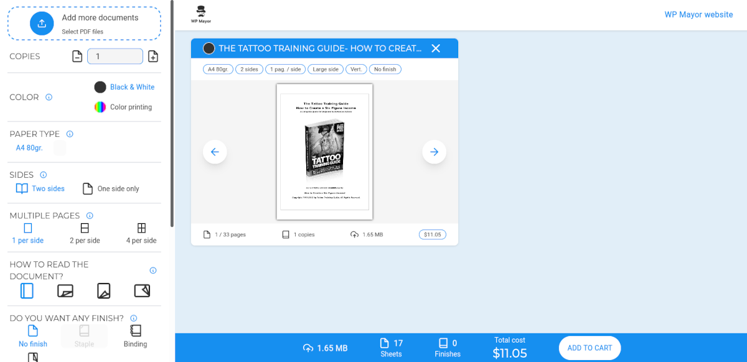Click the 1 copies indicator
The image size is (747, 362).
pyautogui.click(x=299, y=234)
